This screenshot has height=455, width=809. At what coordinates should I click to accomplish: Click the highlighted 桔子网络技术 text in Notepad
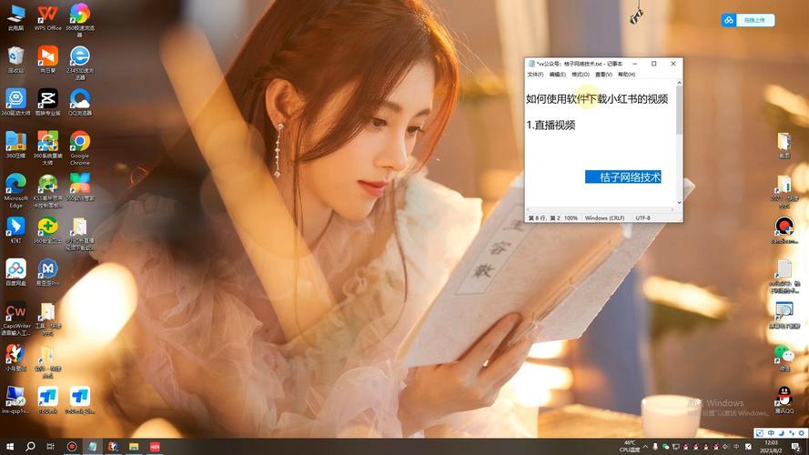click(623, 177)
